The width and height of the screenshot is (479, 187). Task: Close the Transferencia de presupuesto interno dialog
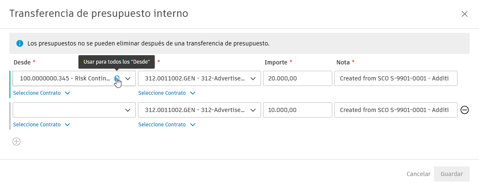click(x=465, y=14)
